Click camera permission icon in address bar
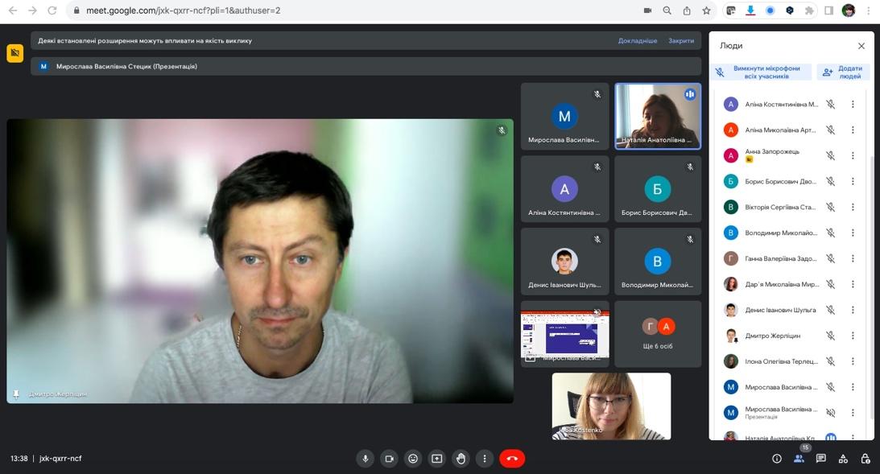Screen dimensions: 880x474 coord(647,10)
